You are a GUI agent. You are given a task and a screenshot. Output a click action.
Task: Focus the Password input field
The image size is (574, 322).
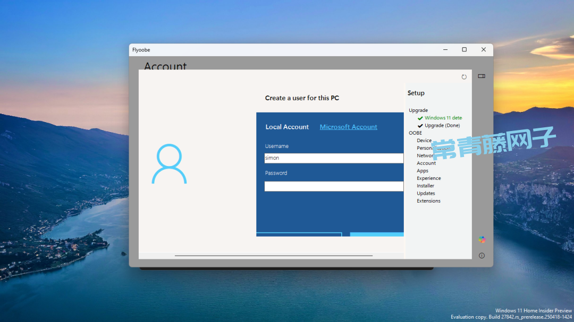pos(334,186)
